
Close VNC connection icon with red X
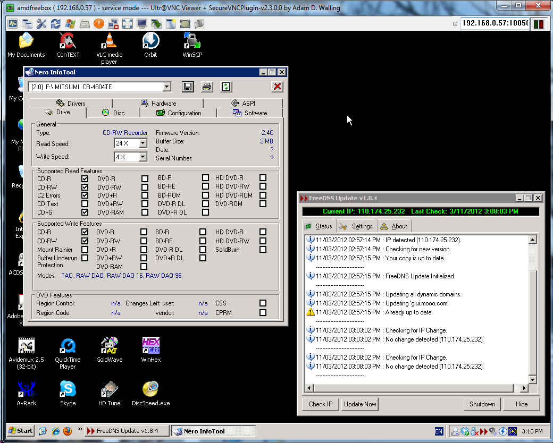coord(113,24)
